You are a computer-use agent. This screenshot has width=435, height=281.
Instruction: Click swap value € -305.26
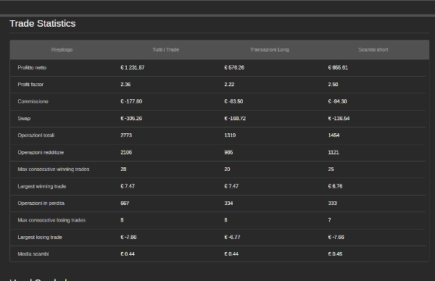(131, 118)
